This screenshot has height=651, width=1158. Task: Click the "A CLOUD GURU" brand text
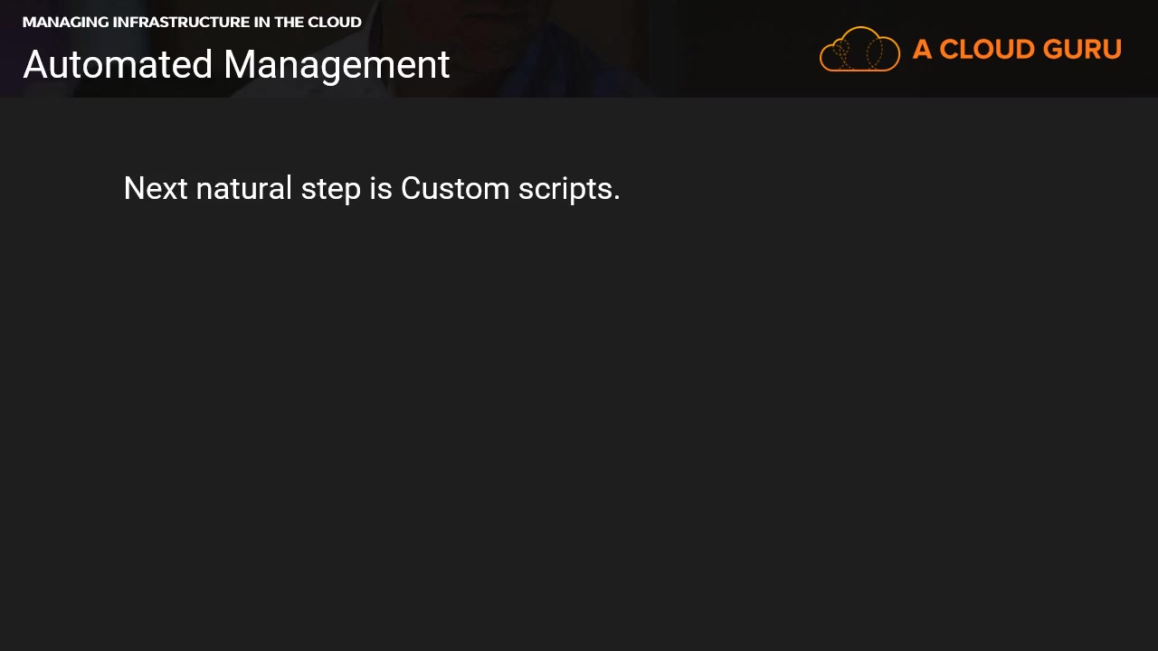pyautogui.click(x=1017, y=49)
